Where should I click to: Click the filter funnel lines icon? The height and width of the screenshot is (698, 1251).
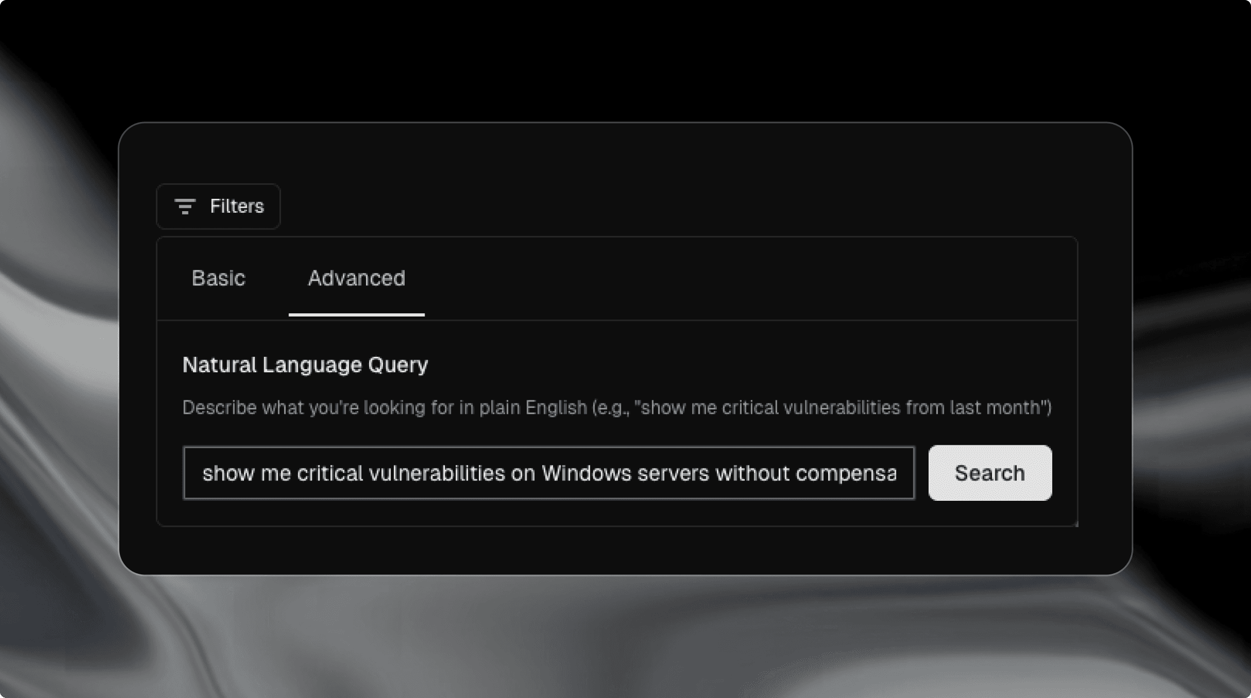(185, 206)
